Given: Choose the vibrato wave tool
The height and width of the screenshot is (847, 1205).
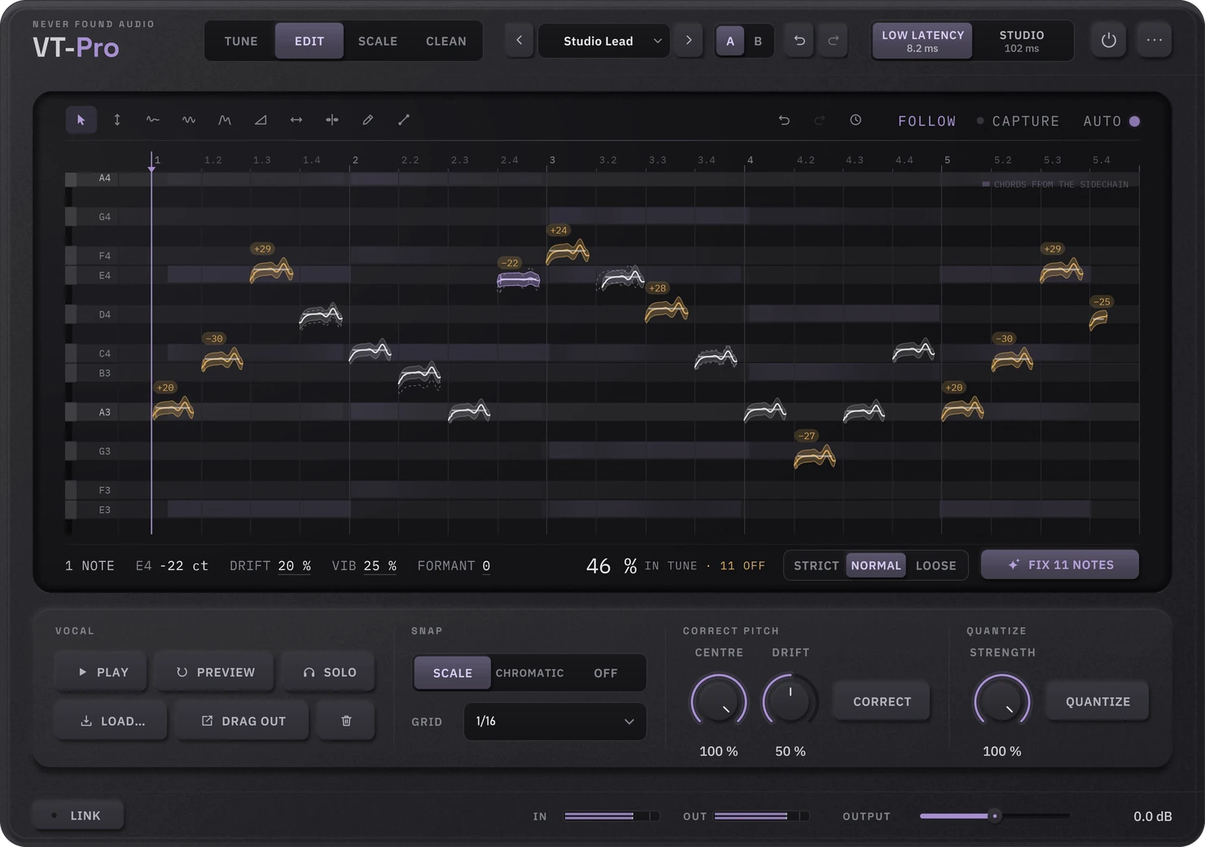Looking at the screenshot, I should point(188,120).
